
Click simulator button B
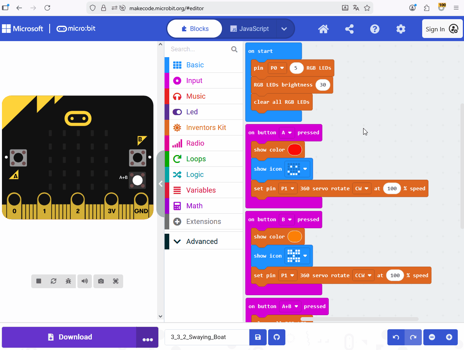[x=138, y=158]
